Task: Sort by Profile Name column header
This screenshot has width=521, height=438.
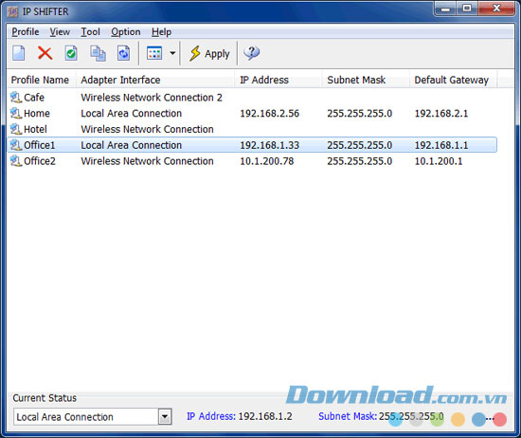Action: 41,80
